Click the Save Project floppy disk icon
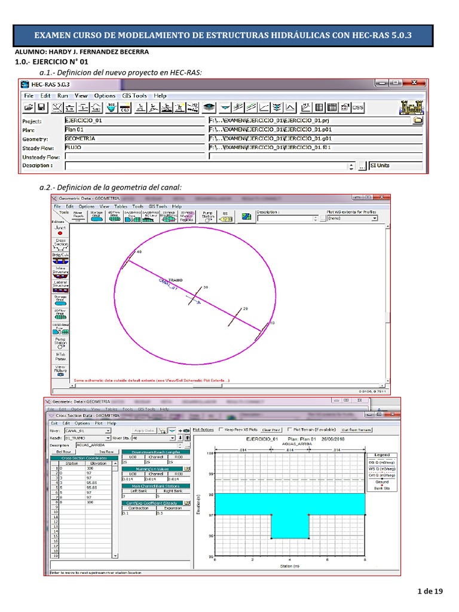The width and height of the screenshot is (459, 612). click(41, 108)
